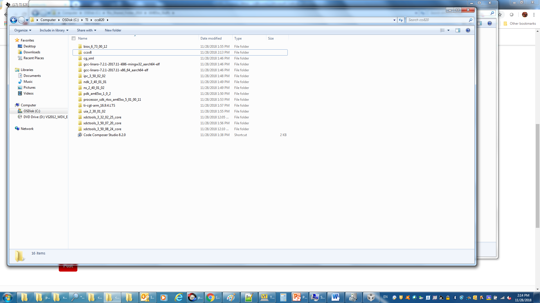Image resolution: width=540 pixels, height=303 pixels.
Task: Click the search magnifier icon in search box
Action: (x=471, y=20)
